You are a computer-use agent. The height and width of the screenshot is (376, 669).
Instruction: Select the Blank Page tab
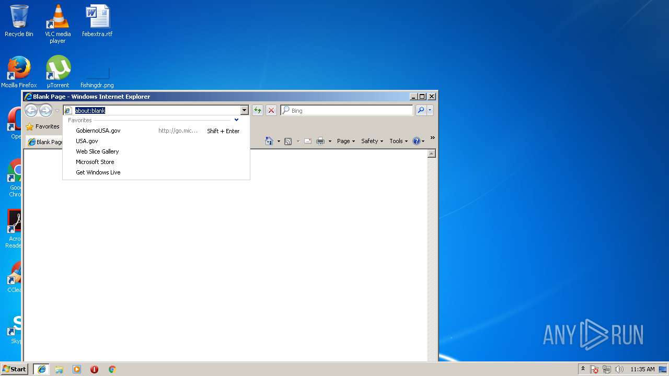pyautogui.click(x=45, y=142)
